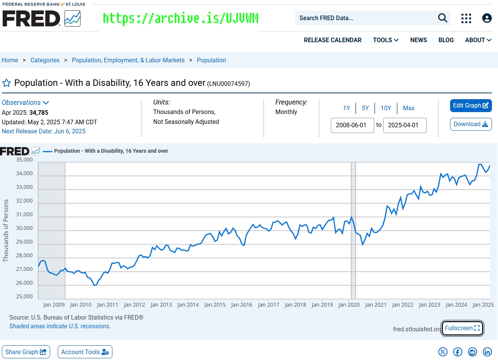498x364 pixels.
Task: Open Population, Employment, & Labor Markets breadcrumb
Action: (128, 60)
